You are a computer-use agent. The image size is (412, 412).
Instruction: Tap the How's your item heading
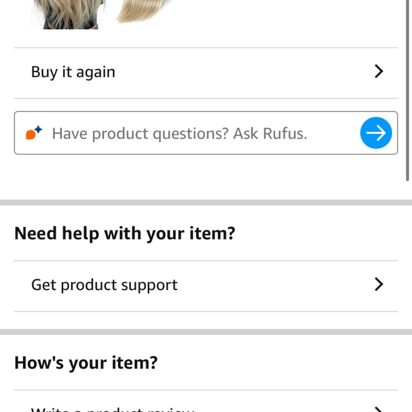tap(86, 363)
